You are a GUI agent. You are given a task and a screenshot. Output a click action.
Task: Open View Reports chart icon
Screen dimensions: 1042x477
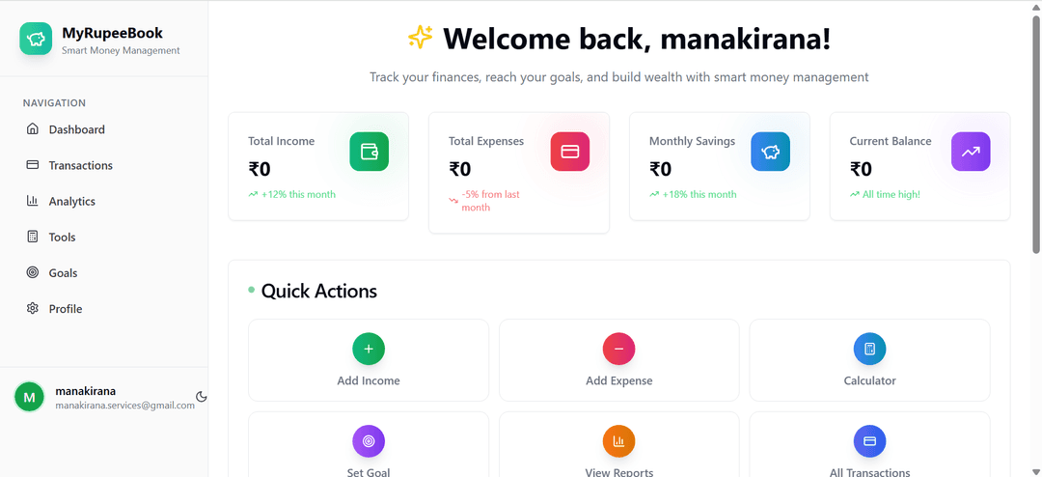coord(619,441)
